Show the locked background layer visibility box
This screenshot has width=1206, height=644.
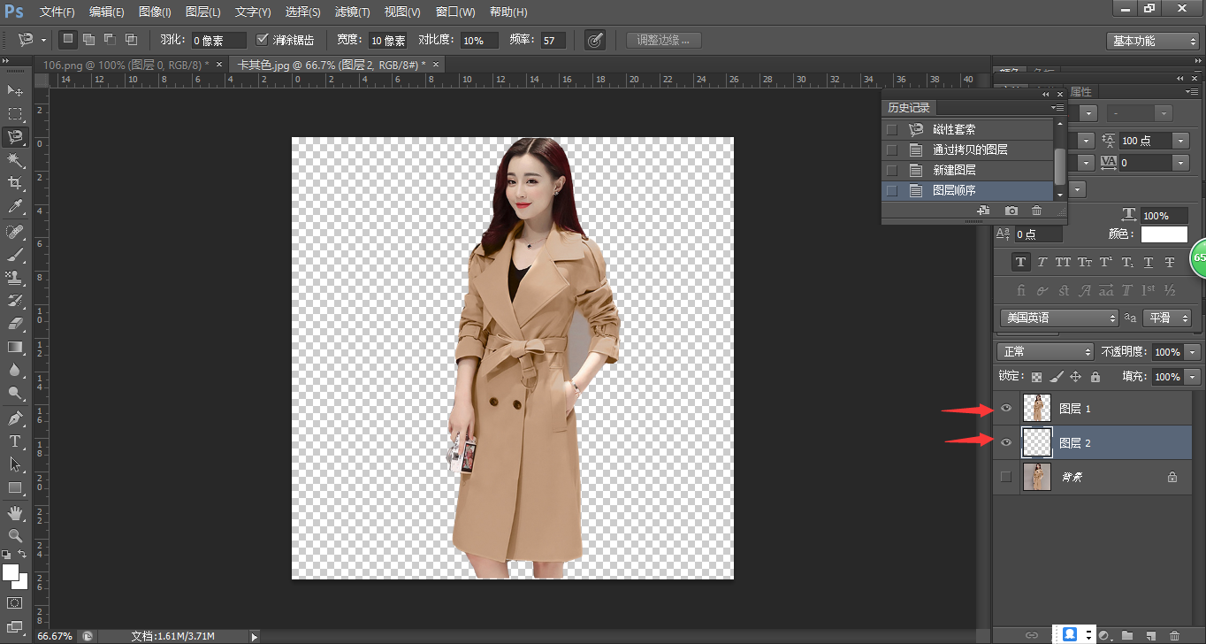coord(1005,477)
